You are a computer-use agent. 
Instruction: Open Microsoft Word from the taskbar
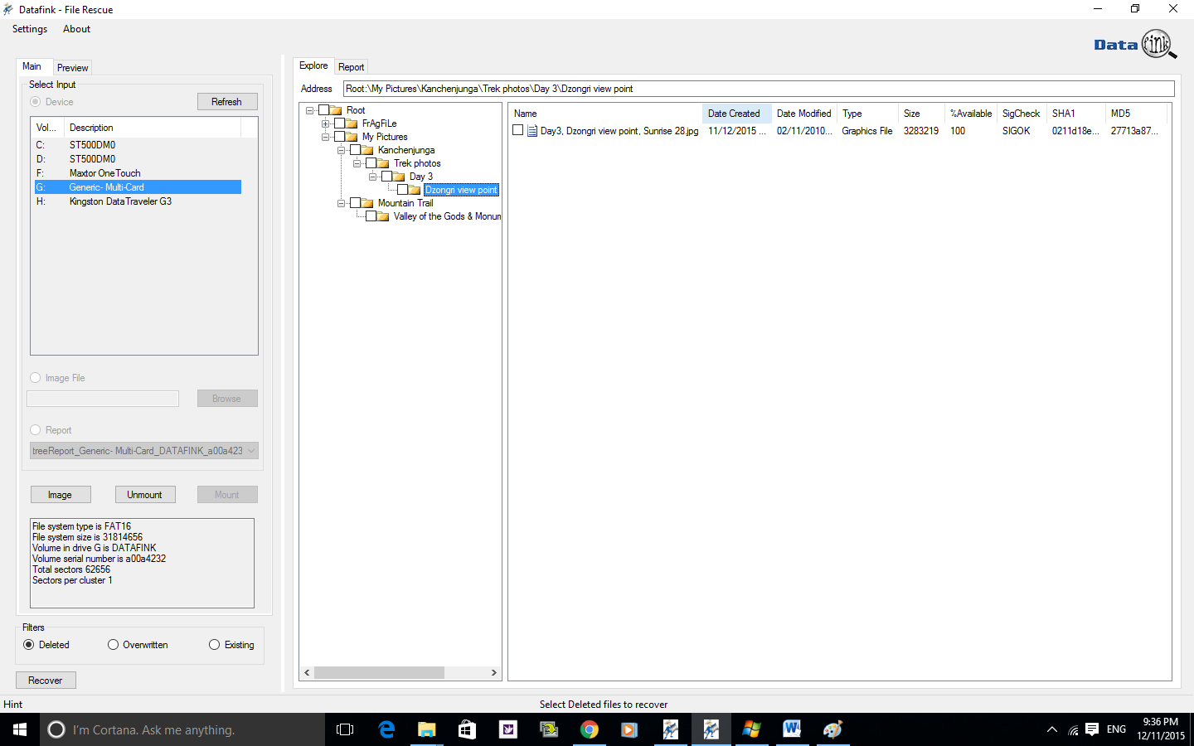click(x=792, y=729)
